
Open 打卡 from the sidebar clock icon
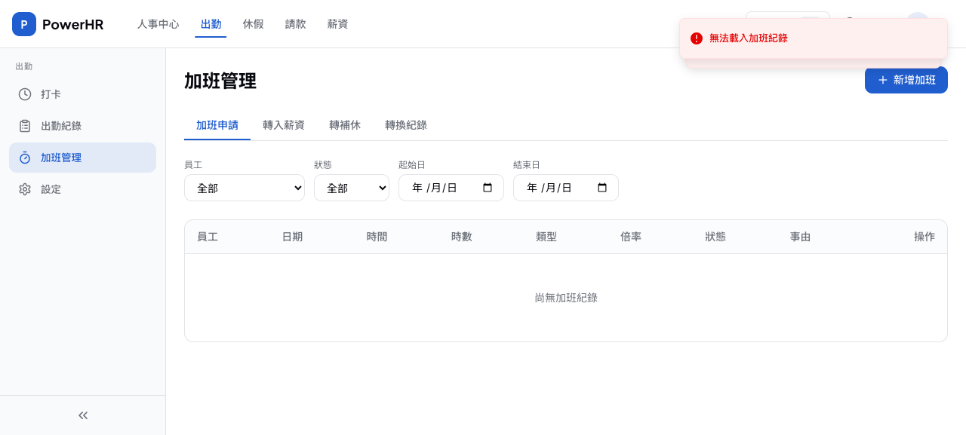25,94
